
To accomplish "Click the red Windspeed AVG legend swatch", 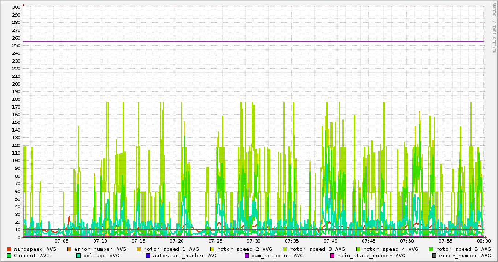I will tap(9, 249).
